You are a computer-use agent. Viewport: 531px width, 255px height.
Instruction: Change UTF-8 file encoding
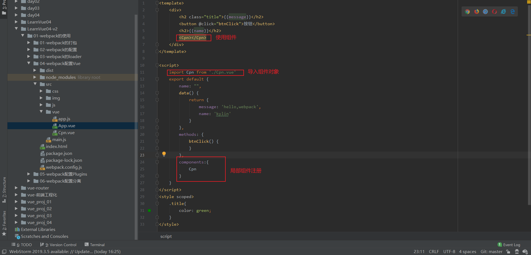(449, 252)
